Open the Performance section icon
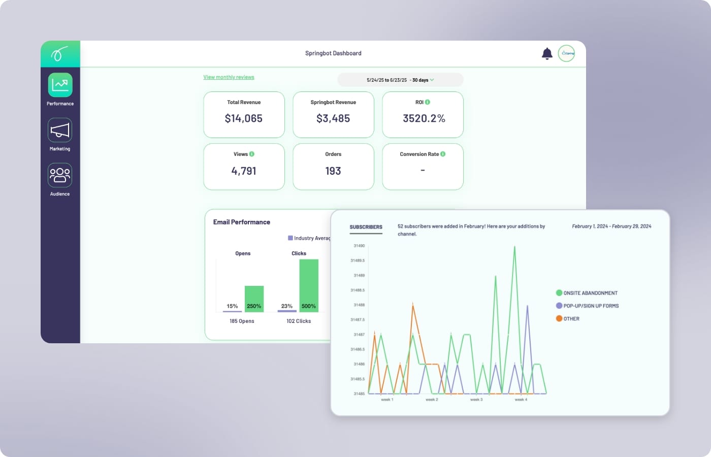The height and width of the screenshot is (457, 711). click(60, 85)
